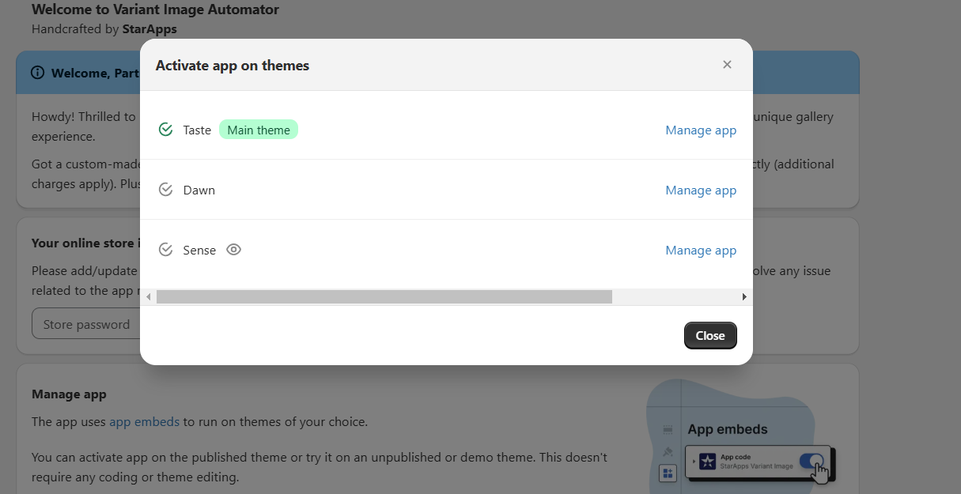Screen dimensions: 961x494
Task: Focus the Store password field
Action: tap(86, 324)
